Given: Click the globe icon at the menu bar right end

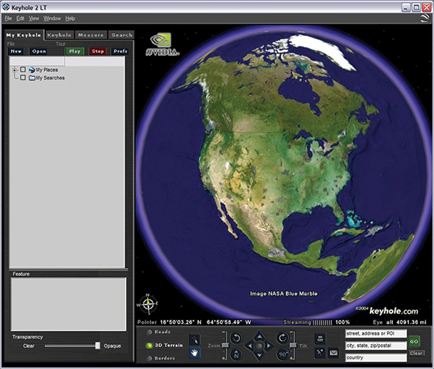Looking at the screenshot, I should pos(425,18).
